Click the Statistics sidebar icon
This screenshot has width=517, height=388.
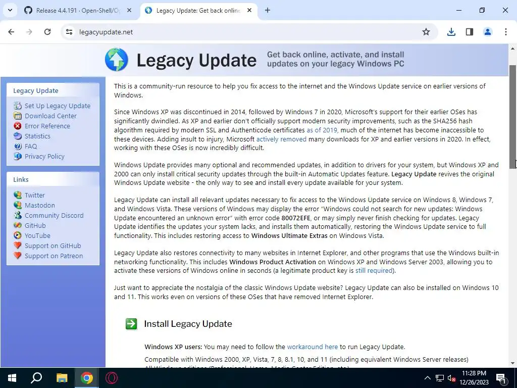[18, 136]
